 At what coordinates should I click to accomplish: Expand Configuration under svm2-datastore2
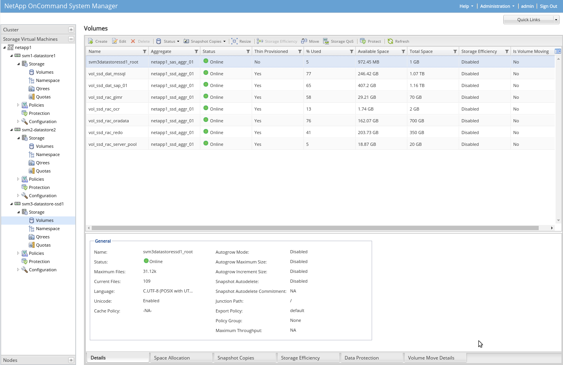click(x=18, y=196)
